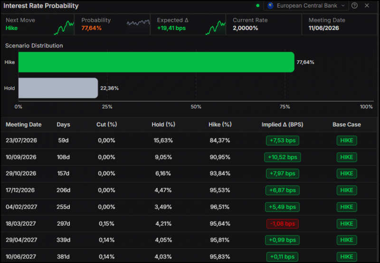Click the +10,52 bps green badge
Viewport: 380px width, 263px height.
click(x=282, y=157)
